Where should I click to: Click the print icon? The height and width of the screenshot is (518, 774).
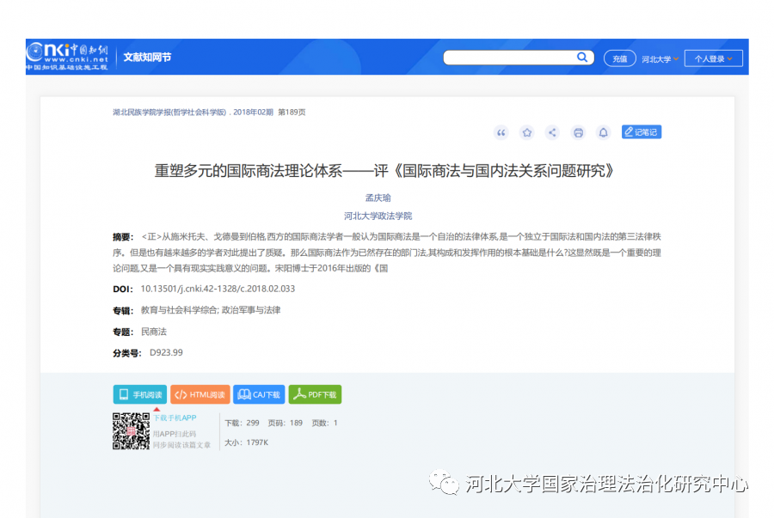click(579, 132)
